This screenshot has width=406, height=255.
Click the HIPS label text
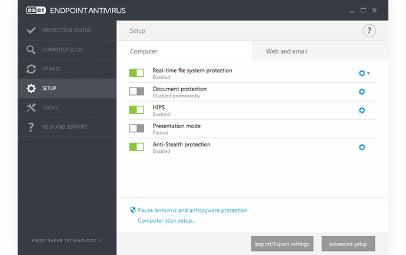pyautogui.click(x=159, y=108)
